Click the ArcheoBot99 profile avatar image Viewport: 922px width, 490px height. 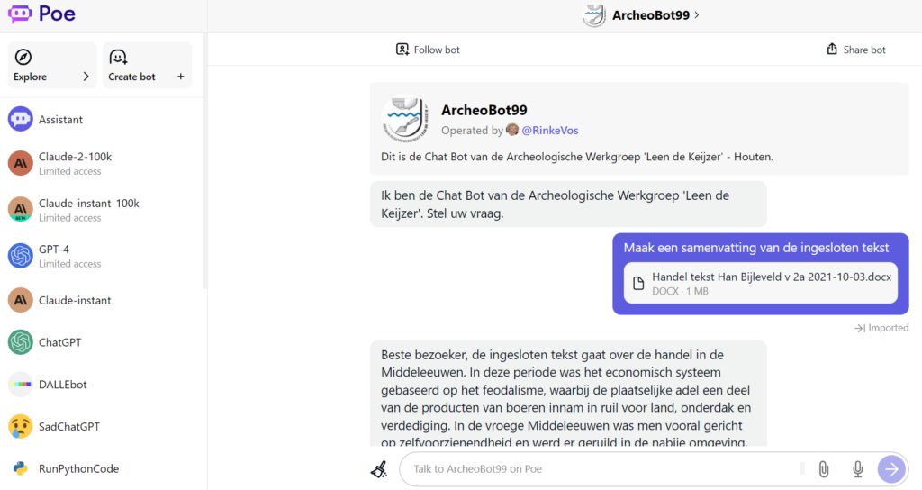coord(405,118)
